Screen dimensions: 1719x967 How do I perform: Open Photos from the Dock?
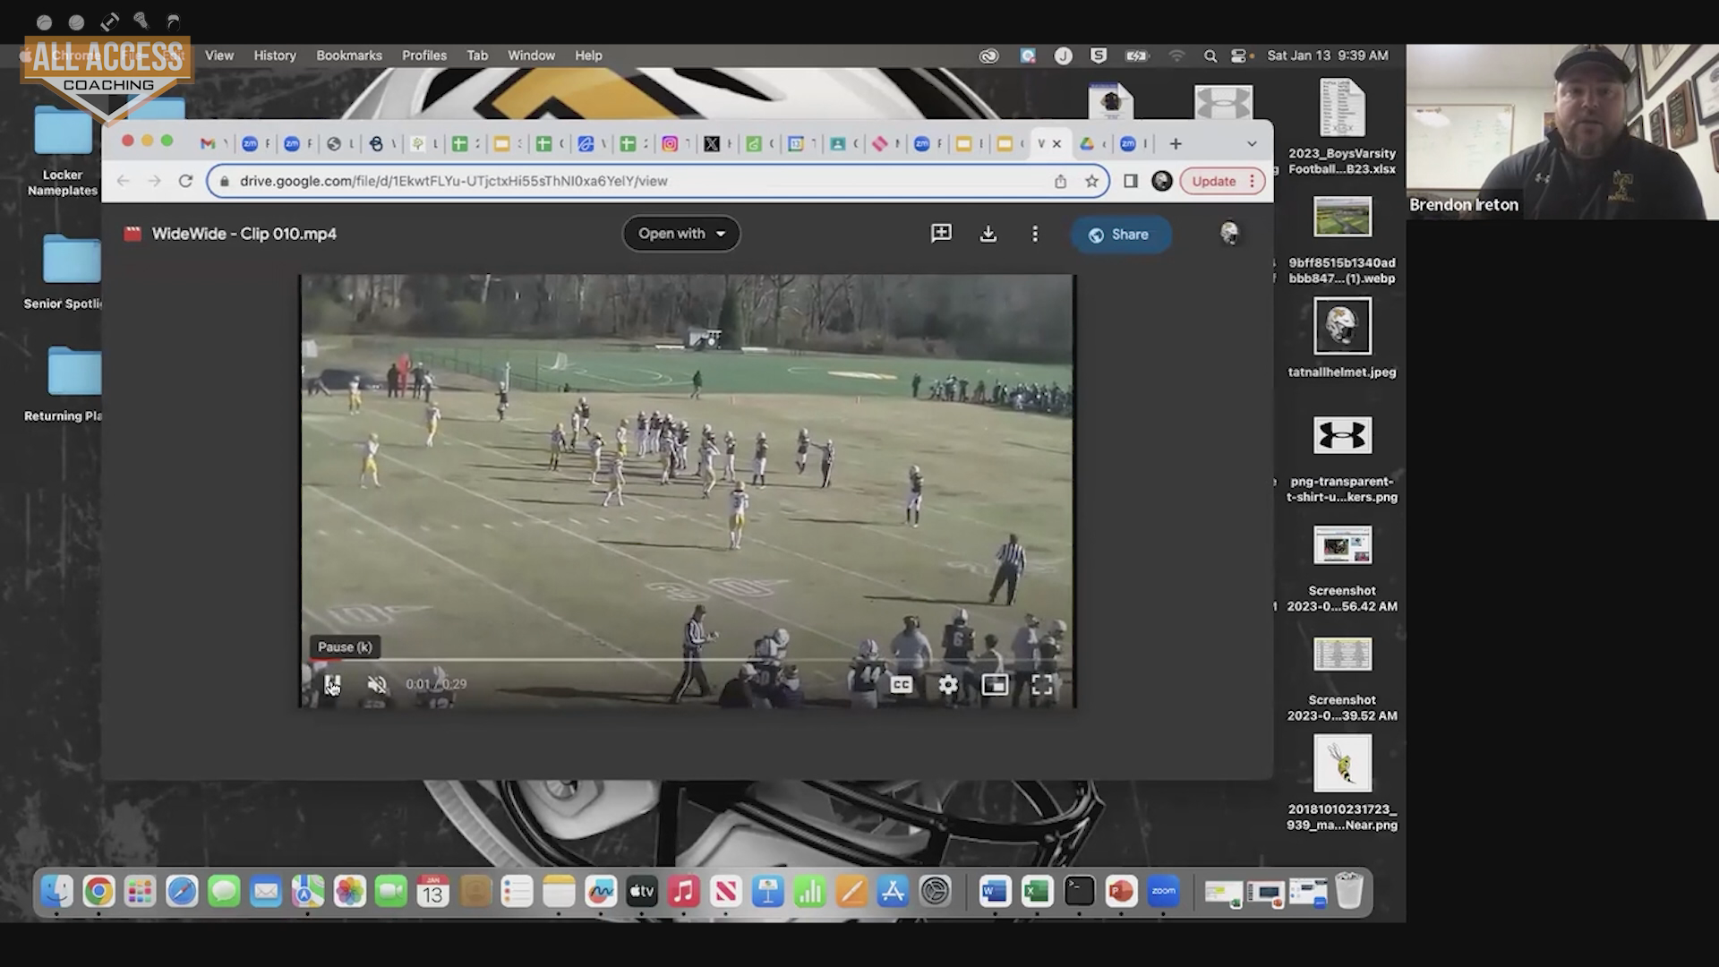[x=349, y=892]
